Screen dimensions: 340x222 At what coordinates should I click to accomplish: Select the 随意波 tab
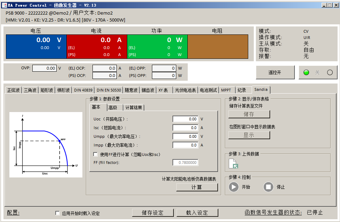coord(131,90)
